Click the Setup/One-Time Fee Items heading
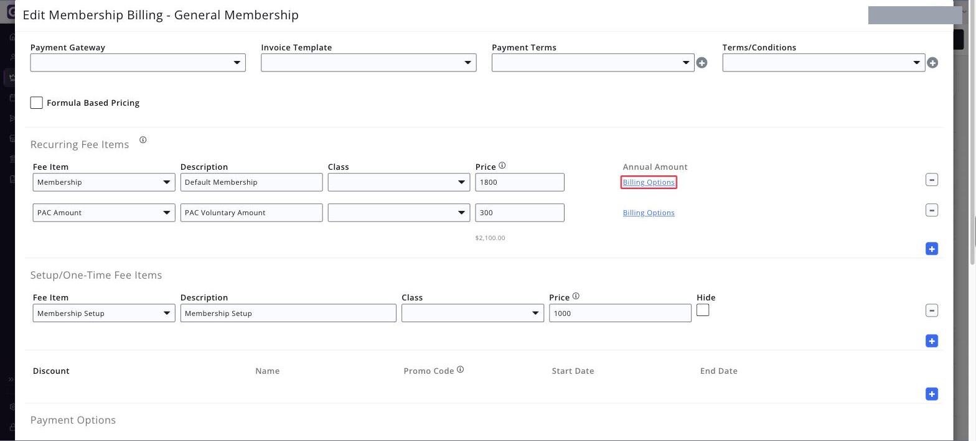 96,275
